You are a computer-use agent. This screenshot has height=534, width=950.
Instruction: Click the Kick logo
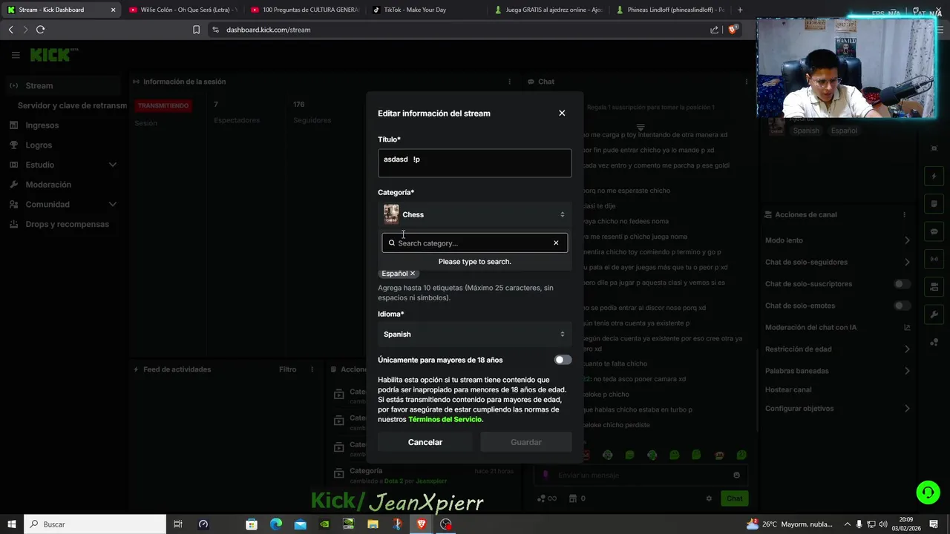[53, 55]
